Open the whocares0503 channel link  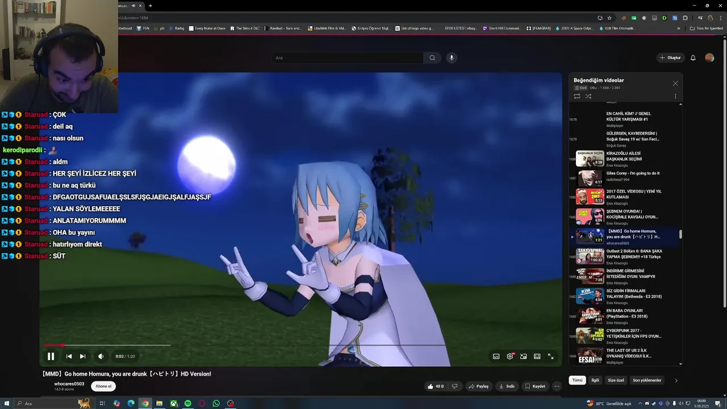click(69, 384)
